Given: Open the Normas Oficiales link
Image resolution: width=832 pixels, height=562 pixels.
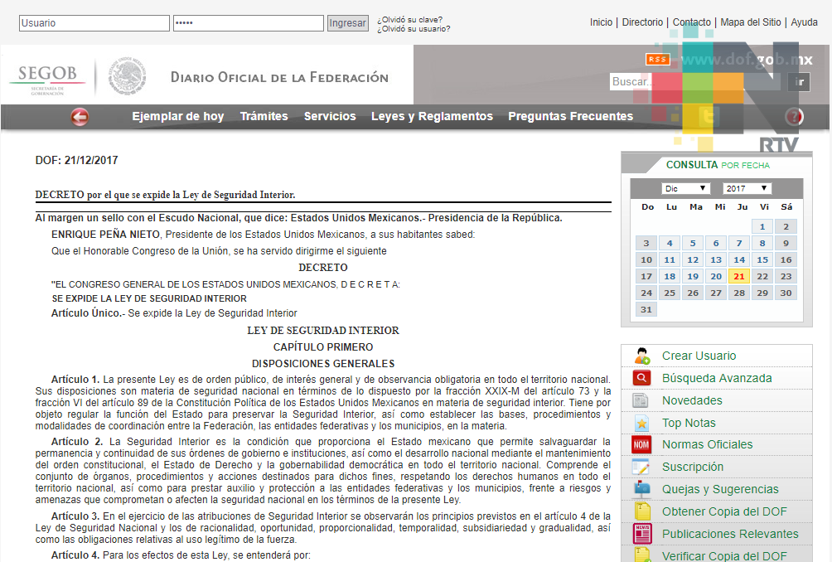Looking at the screenshot, I should click(x=708, y=445).
